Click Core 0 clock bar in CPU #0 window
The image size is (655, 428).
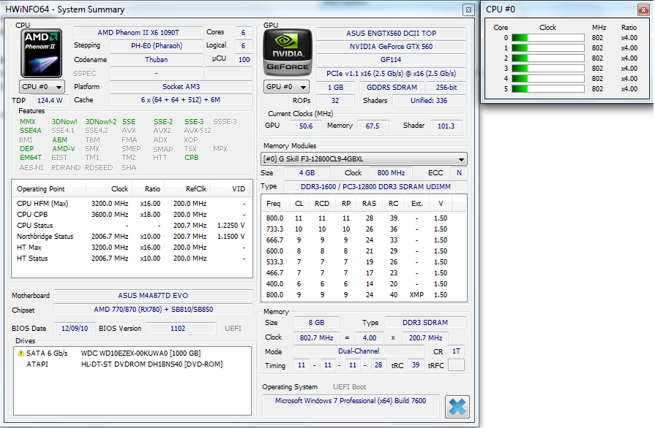pyautogui.click(x=547, y=38)
